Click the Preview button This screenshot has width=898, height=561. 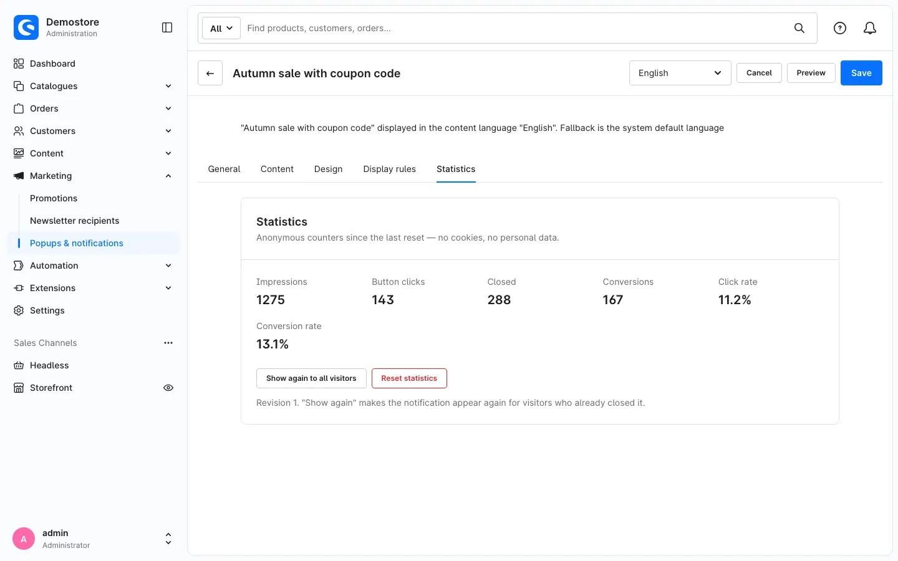[811, 73]
